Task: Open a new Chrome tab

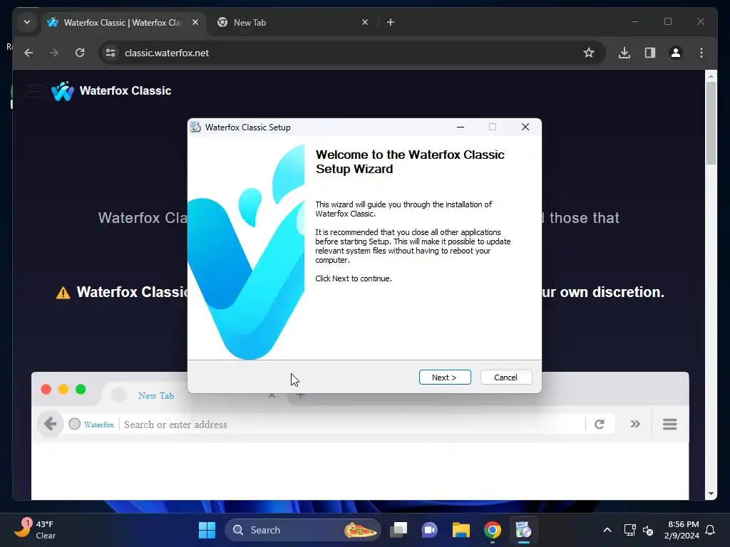Action: 391,22
